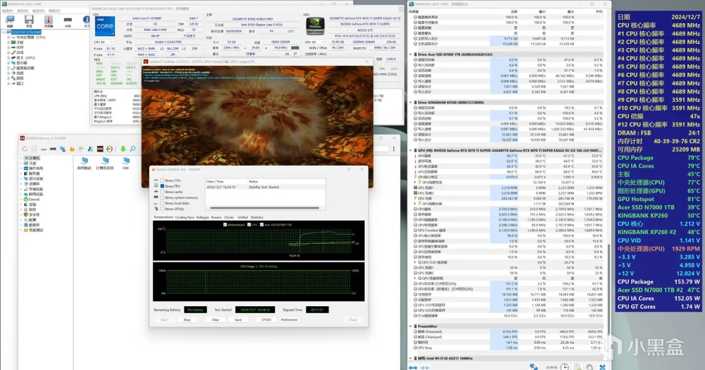Open the 程序(P) menu in HWiNFO64
This screenshot has width=705, height=370.
point(8,10)
